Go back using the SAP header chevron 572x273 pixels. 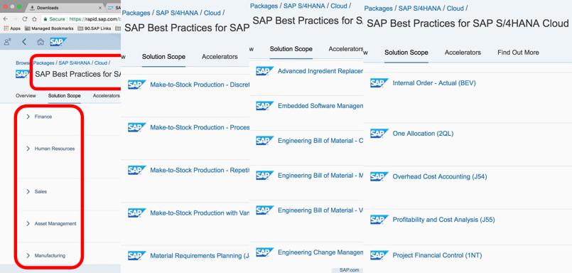click(x=24, y=42)
